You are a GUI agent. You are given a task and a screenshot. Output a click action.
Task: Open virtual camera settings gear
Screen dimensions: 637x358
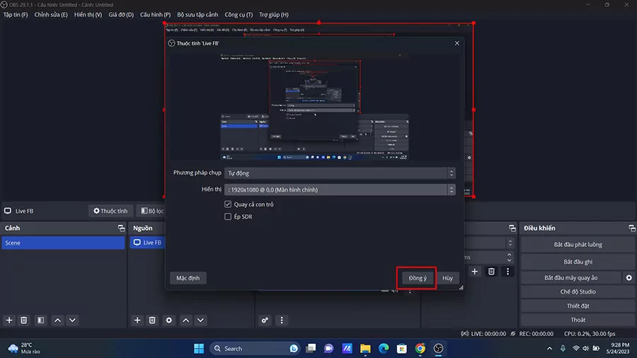coord(629,277)
